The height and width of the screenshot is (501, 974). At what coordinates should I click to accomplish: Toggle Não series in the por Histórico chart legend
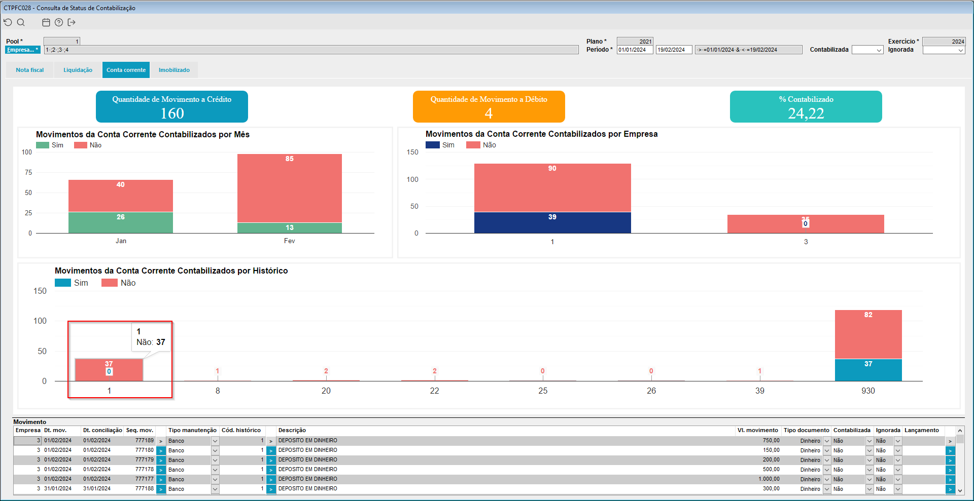click(119, 283)
